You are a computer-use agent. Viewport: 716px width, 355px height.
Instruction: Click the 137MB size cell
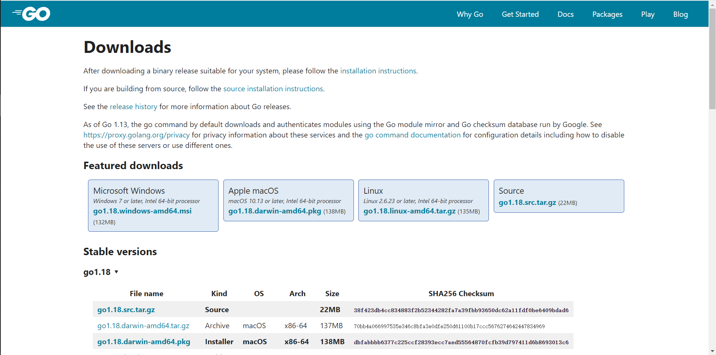click(331, 326)
